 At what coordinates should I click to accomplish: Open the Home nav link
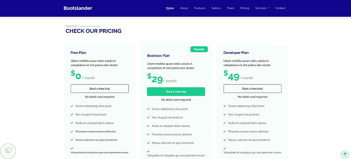tap(170, 8)
